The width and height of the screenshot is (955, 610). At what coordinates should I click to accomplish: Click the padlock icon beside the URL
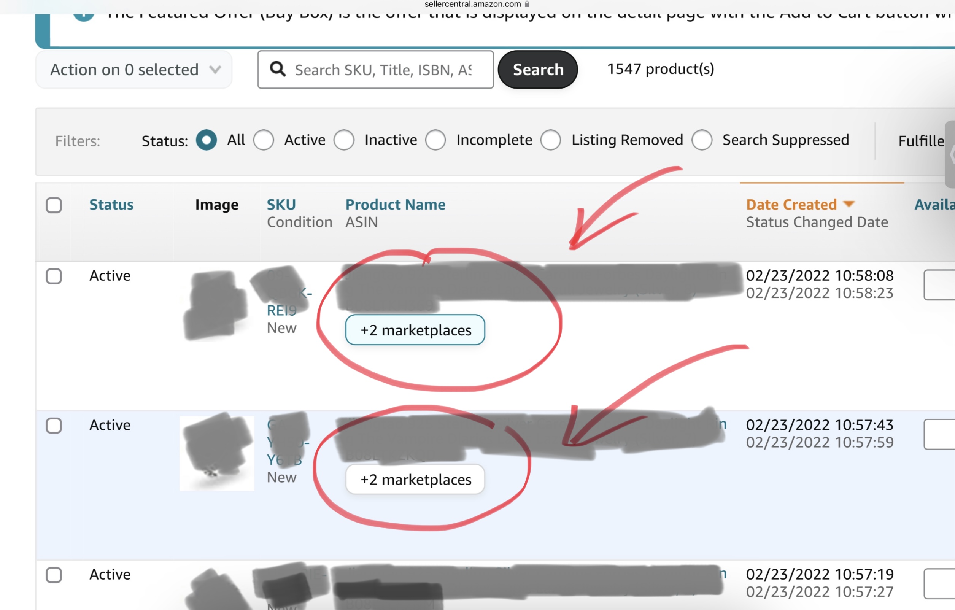(x=527, y=4)
